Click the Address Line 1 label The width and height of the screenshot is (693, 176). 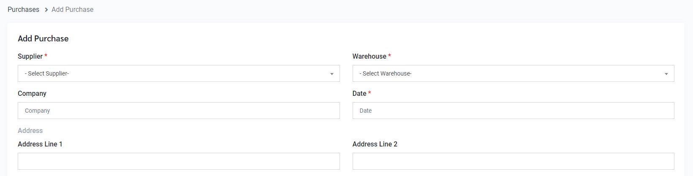pyautogui.click(x=40, y=144)
